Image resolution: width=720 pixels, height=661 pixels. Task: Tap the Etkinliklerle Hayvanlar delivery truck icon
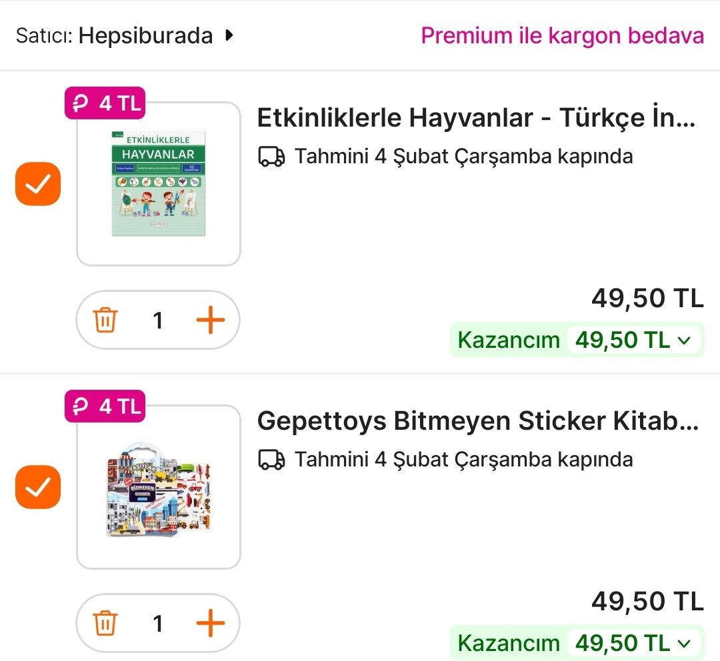[x=271, y=157]
